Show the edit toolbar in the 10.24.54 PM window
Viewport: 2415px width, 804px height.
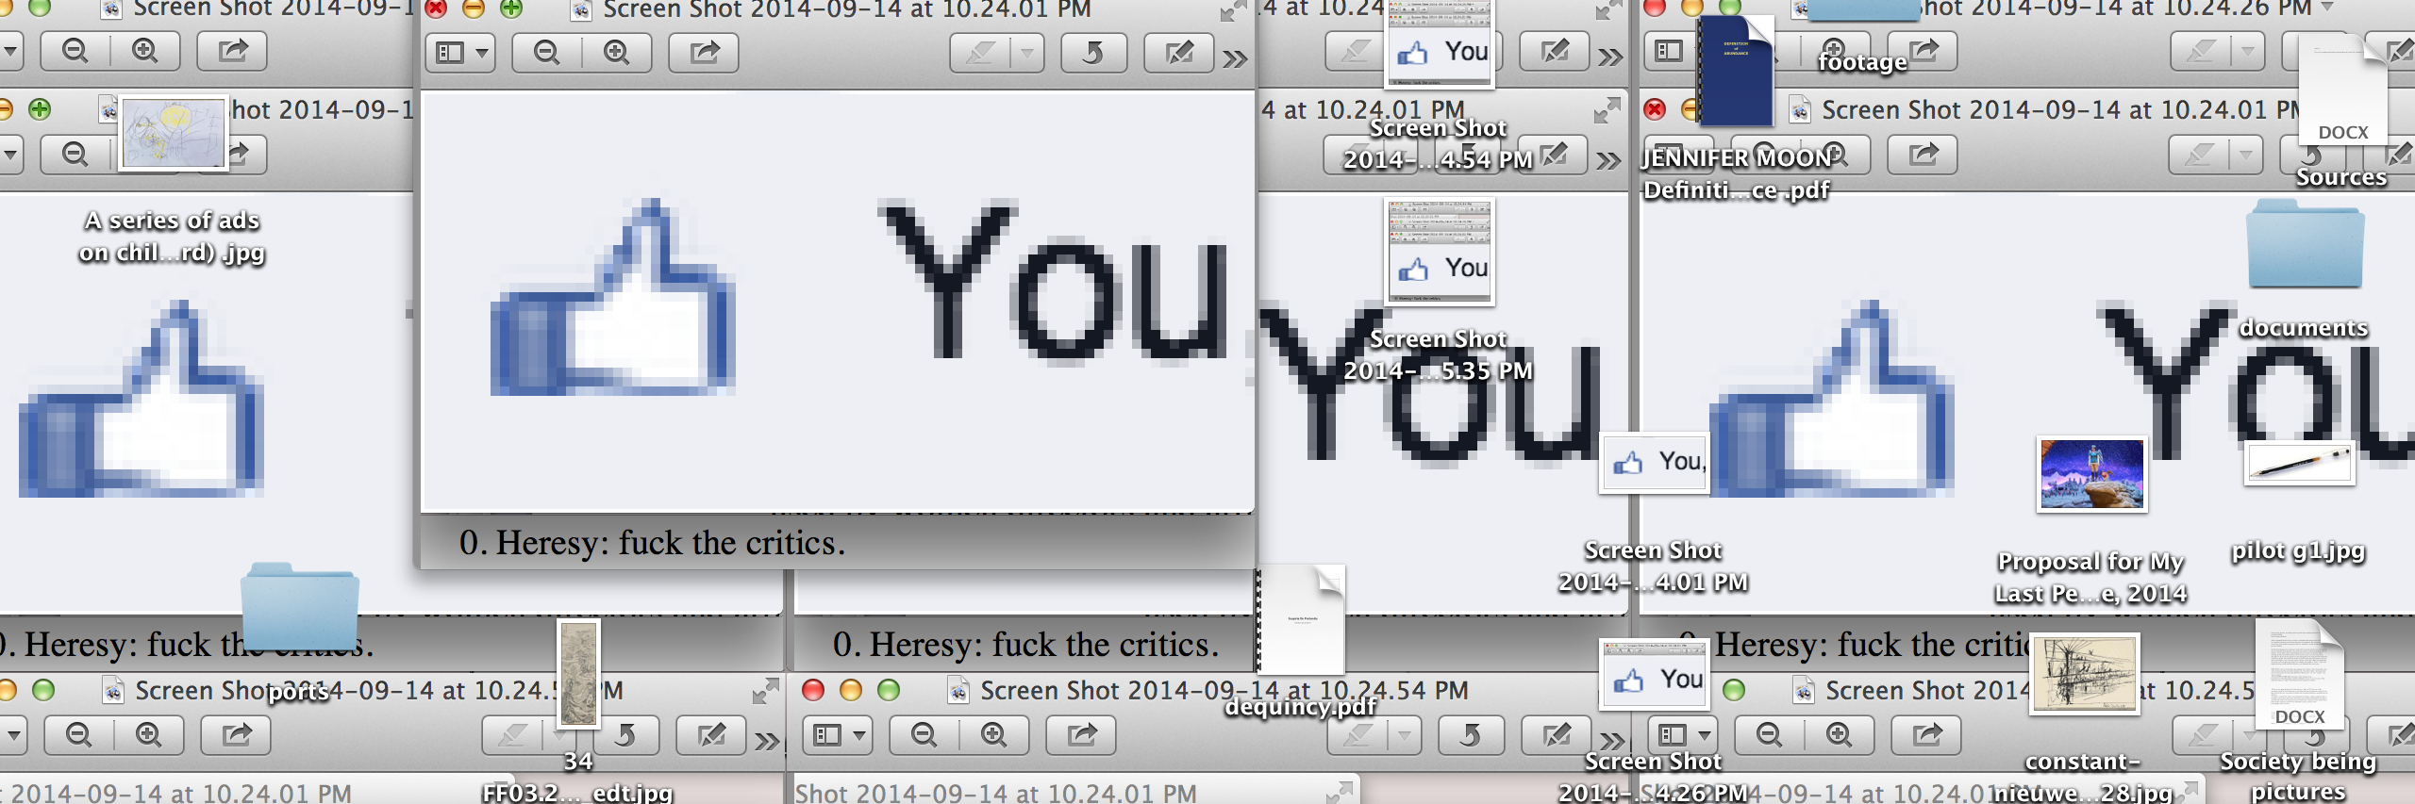pyautogui.click(x=1556, y=734)
